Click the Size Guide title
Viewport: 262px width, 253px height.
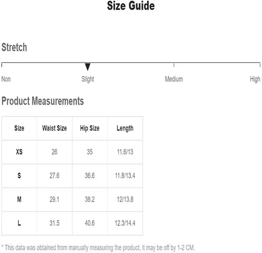pos(131,6)
